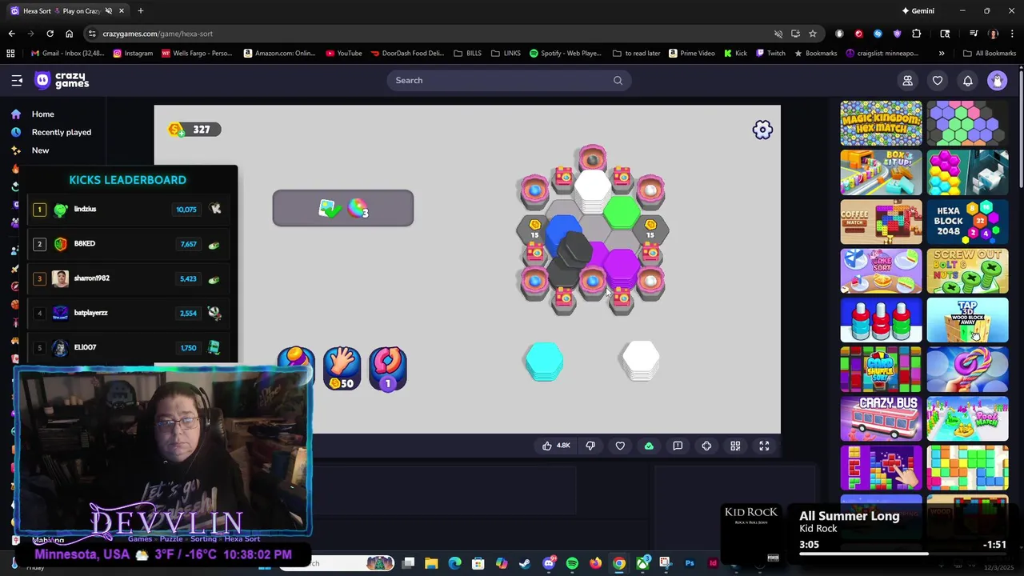Enter fullscreen mode for the game
This screenshot has width=1024, height=576.
pos(764,446)
